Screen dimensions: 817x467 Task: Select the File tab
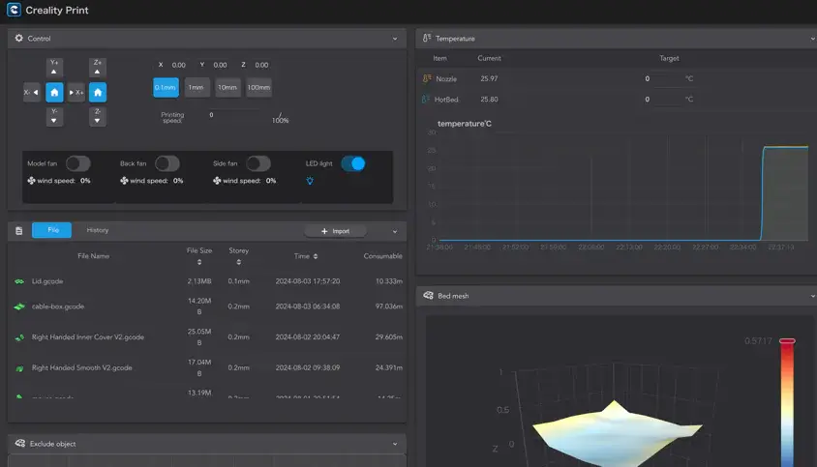[52, 230]
